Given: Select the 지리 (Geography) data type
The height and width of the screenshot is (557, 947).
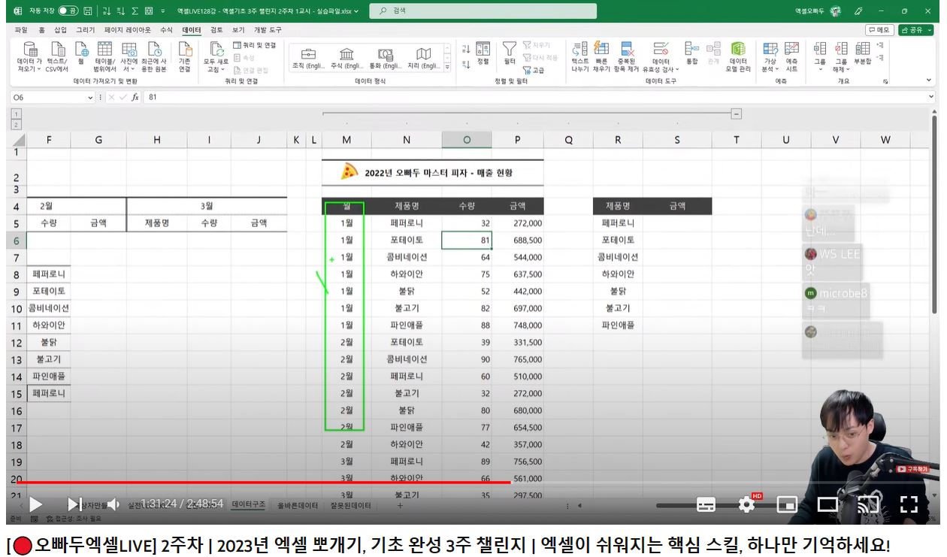Looking at the screenshot, I should [x=424, y=58].
